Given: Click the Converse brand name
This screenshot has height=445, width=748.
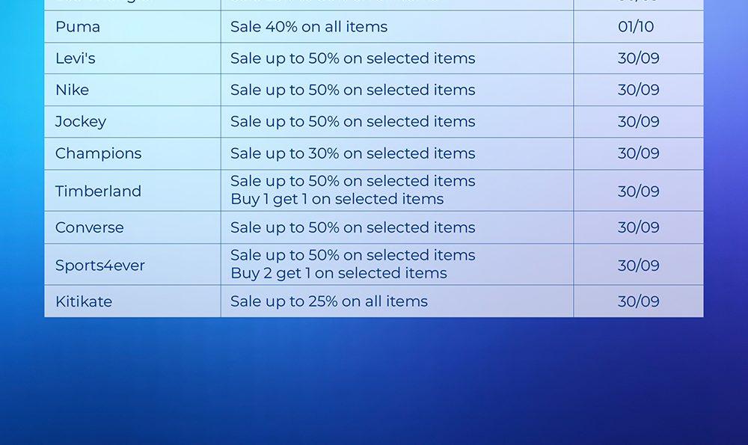Looking at the screenshot, I should [x=90, y=227].
